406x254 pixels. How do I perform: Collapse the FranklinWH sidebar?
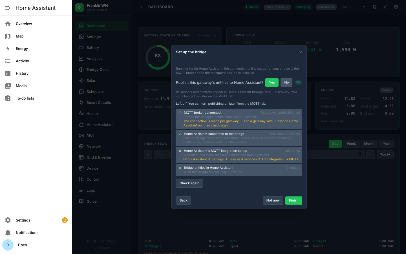102,248
